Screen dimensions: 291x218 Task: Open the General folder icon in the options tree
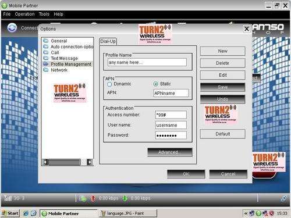click(x=46, y=41)
